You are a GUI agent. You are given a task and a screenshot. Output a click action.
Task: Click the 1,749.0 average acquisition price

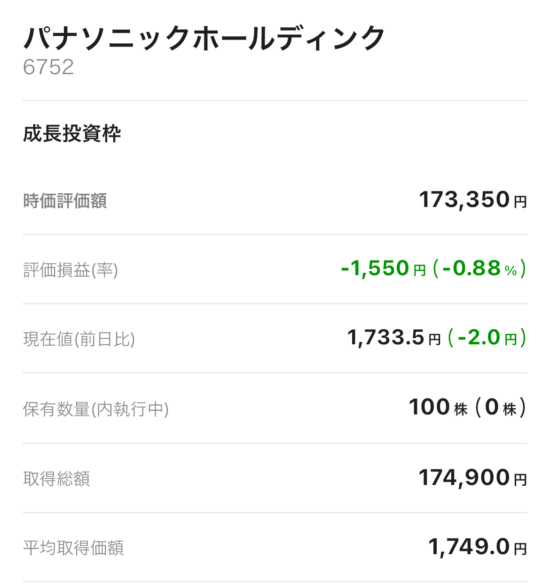click(x=469, y=547)
